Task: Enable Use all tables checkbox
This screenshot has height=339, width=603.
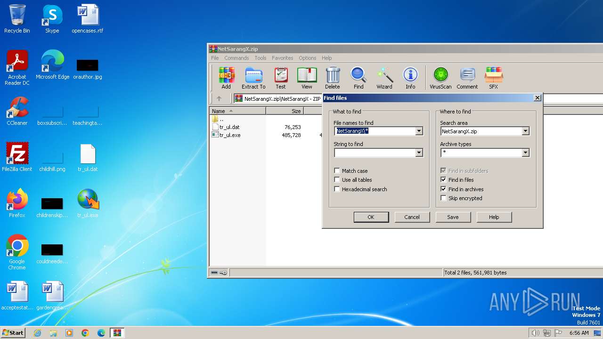Action: tap(337, 180)
